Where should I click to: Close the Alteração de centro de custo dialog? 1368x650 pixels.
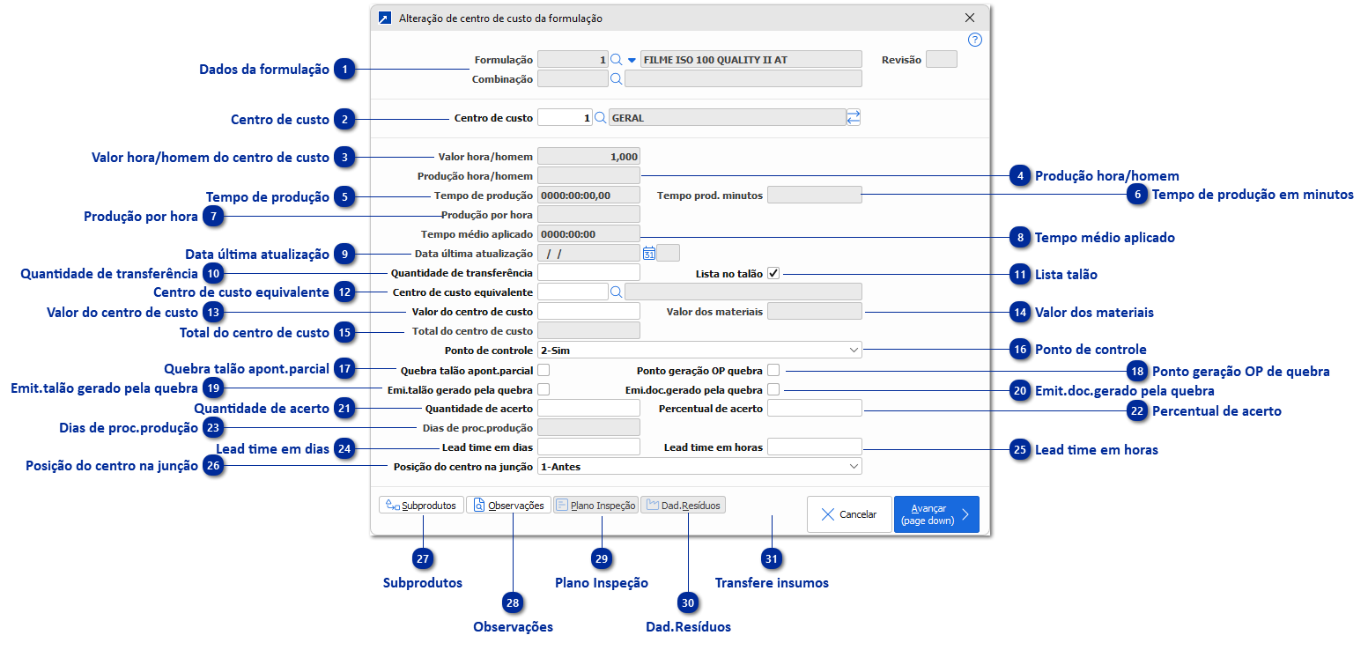pos(970,18)
